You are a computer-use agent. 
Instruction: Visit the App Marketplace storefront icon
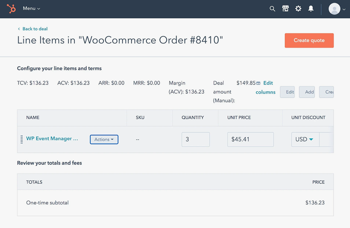285,9
